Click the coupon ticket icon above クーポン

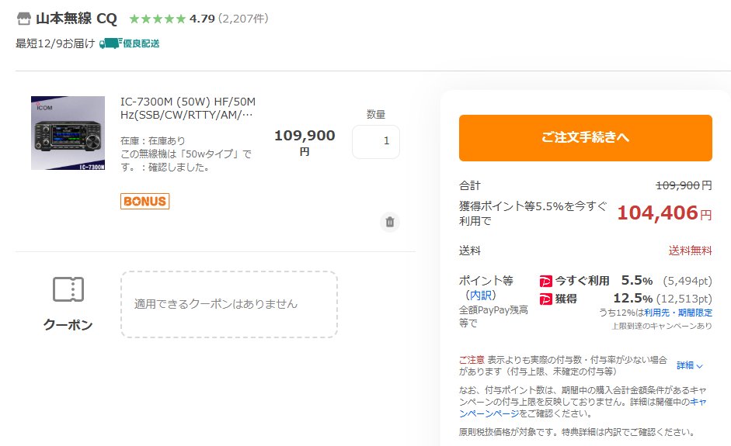(x=68, y=289)
